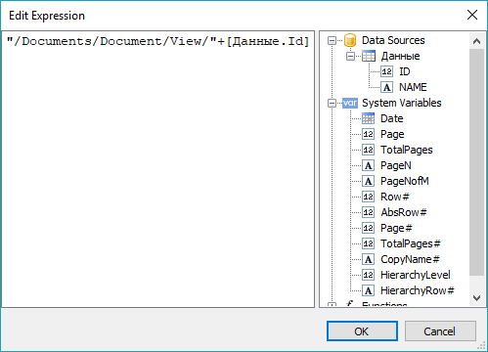
Task: Click the numeric icon beside HierarchyLevel
Action: 369,275
